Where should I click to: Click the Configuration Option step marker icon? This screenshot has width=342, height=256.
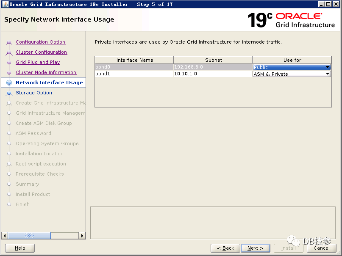(x=9, y=42)
